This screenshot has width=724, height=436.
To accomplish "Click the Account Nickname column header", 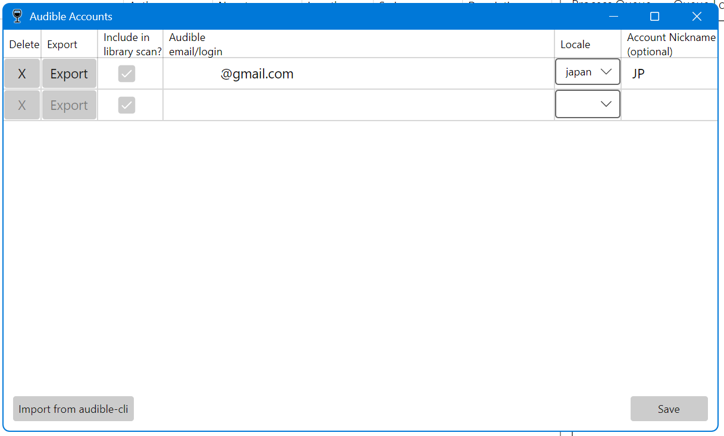I will [670, 45].
